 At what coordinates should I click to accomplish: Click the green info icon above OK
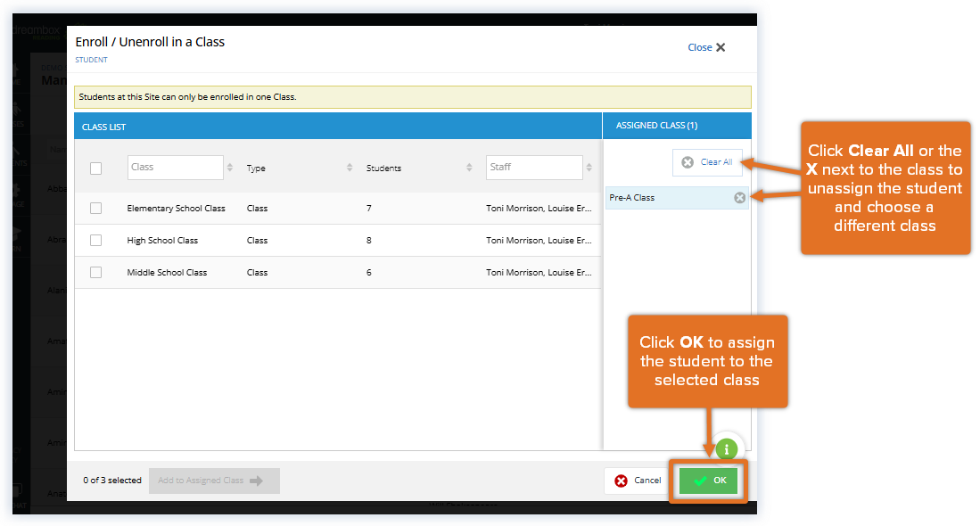coord(728,450)
